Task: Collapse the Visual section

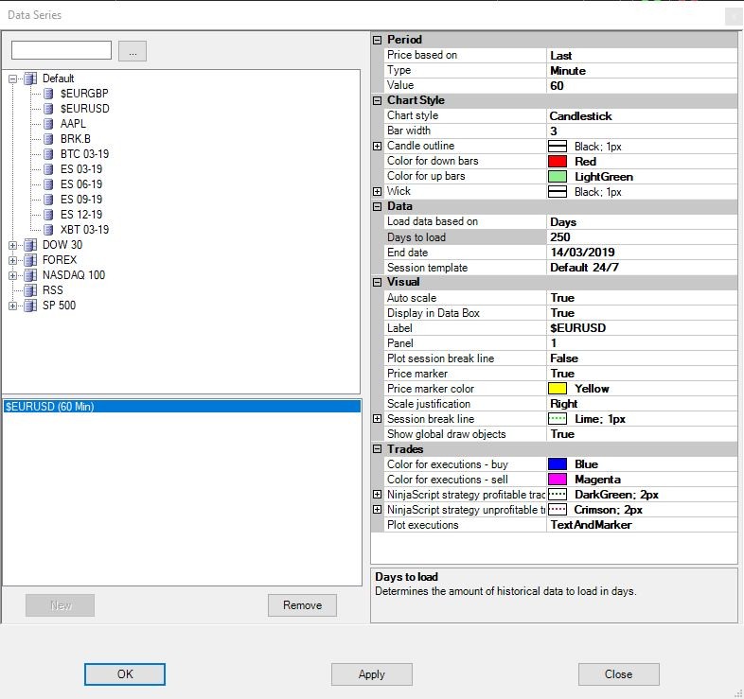Action: (x=378, y=283)
